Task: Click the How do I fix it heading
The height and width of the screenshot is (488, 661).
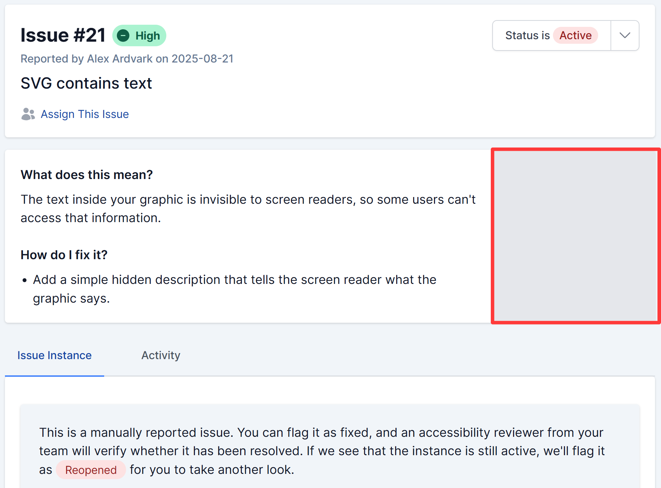Action: [x=64, y=255]
